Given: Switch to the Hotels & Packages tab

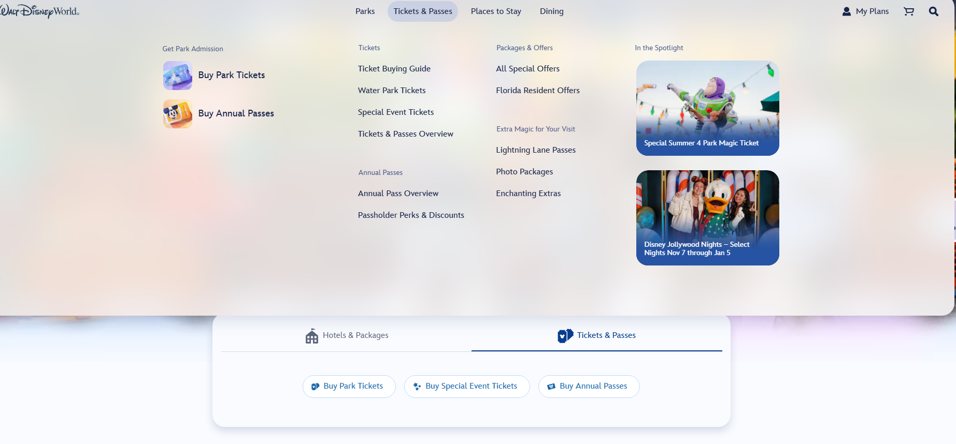Looking at the screenshot, I should [x=346, y=335].
